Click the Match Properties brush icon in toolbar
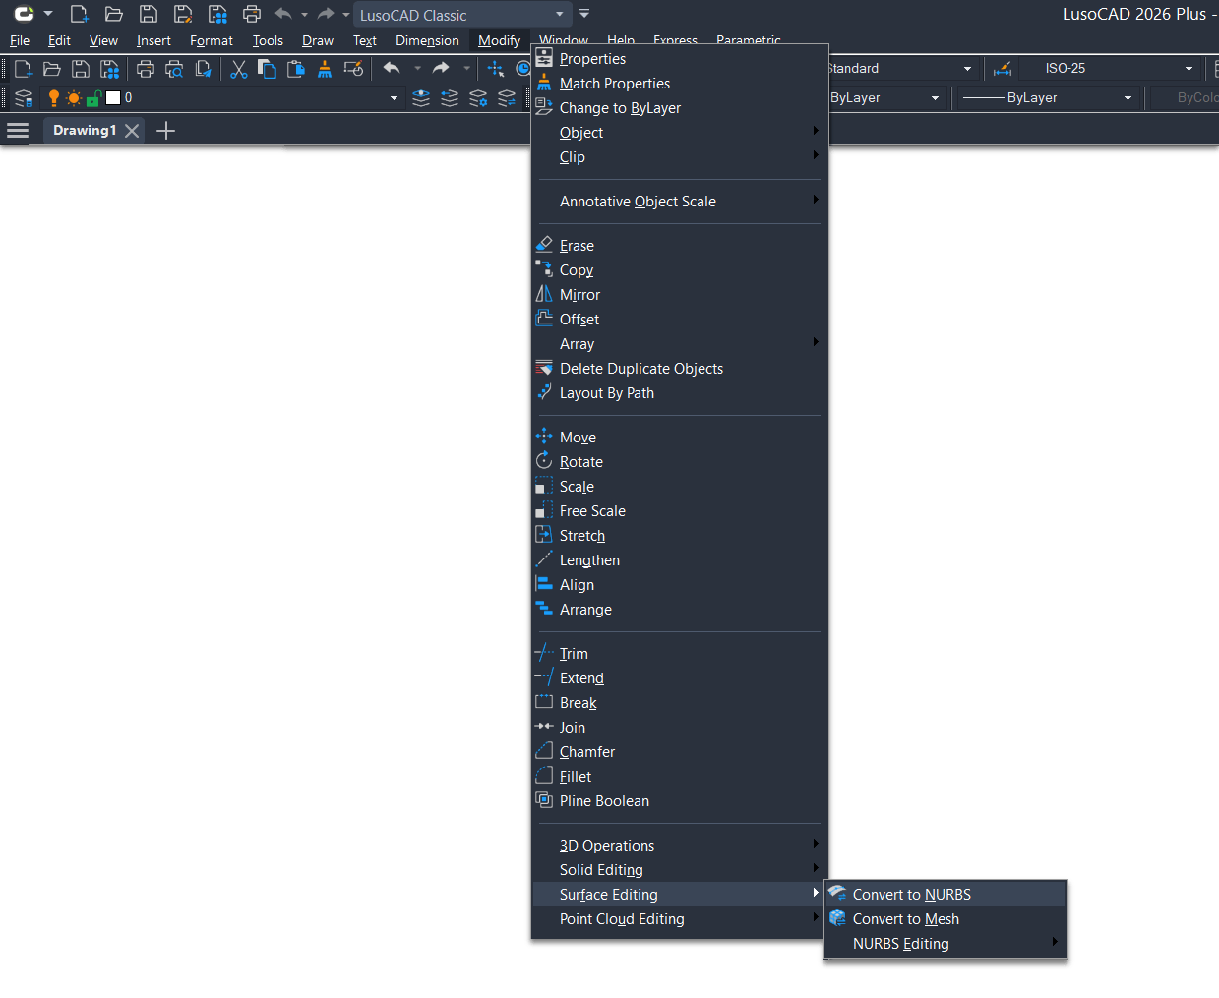The image size is (1219, 998). point(325,69)
